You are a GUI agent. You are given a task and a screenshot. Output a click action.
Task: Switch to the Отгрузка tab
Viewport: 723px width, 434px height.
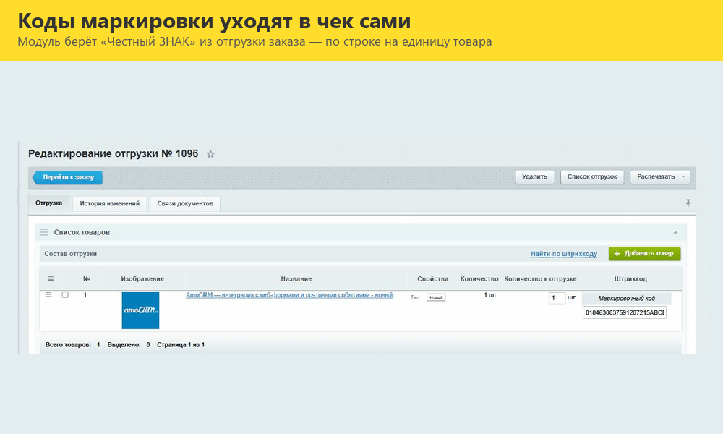[49, 203]
